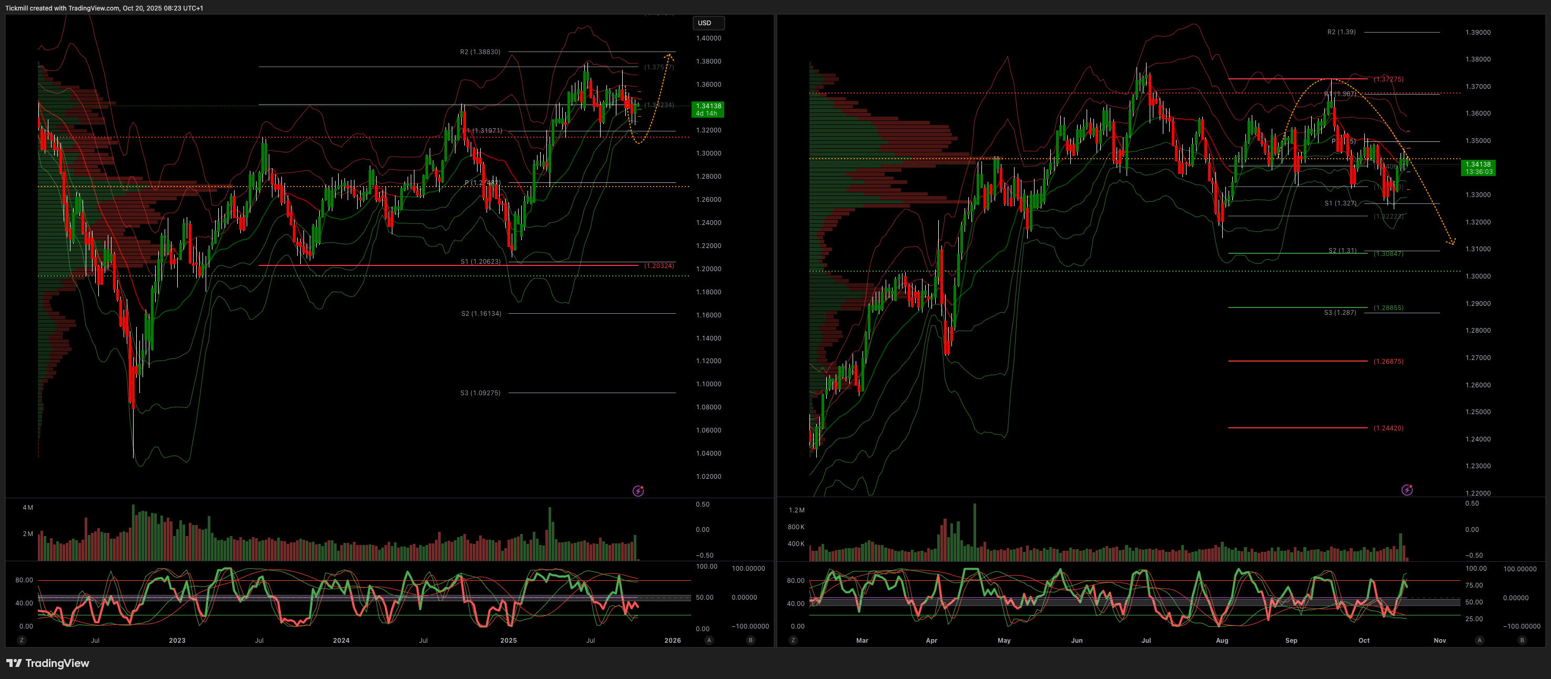Toggle the A auto-scale button on right chart
Viewport: 1551px width, 679px height.
(1479, 640)
